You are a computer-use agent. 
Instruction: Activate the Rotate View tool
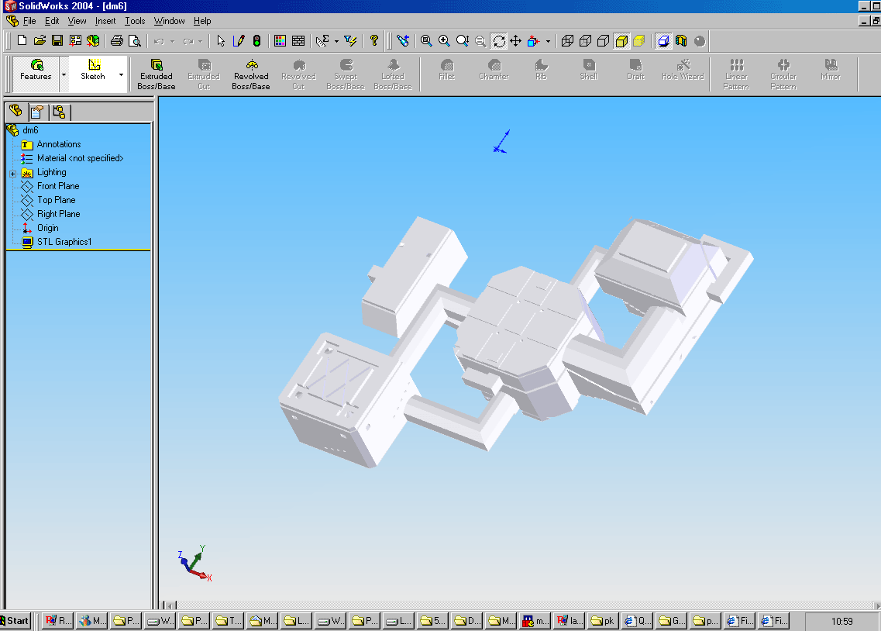pos(499,41)
